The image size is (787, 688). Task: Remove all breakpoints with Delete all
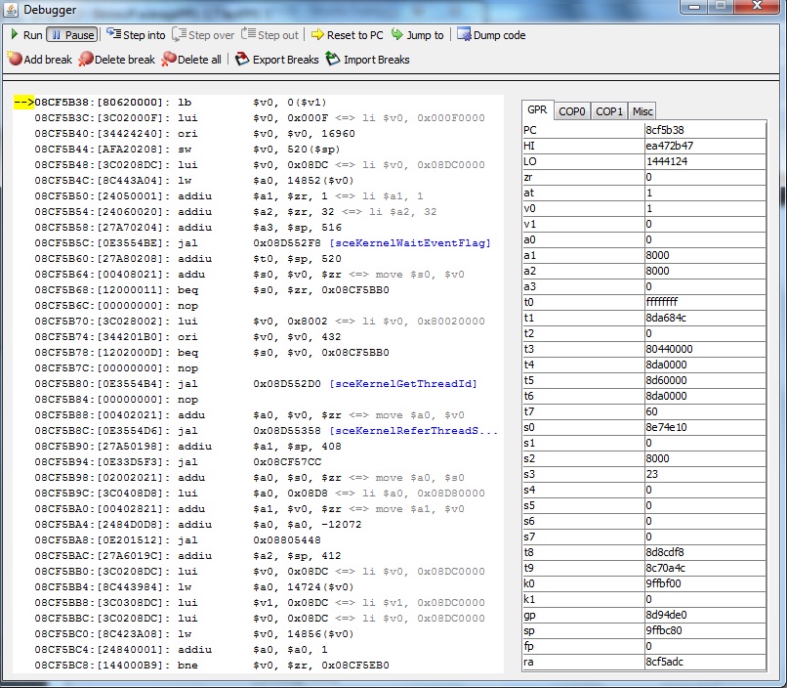[191, 60]
